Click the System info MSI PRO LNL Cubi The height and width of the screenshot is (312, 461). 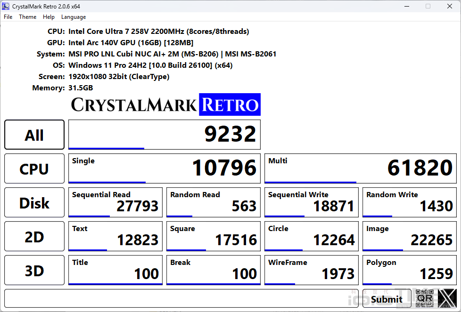point(173,54)
